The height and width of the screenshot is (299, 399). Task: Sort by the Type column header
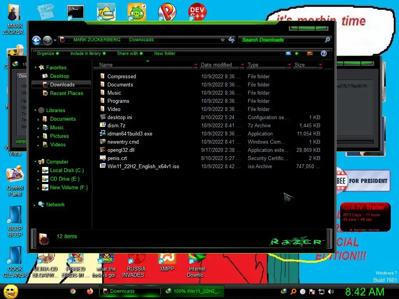coord(266,65)
